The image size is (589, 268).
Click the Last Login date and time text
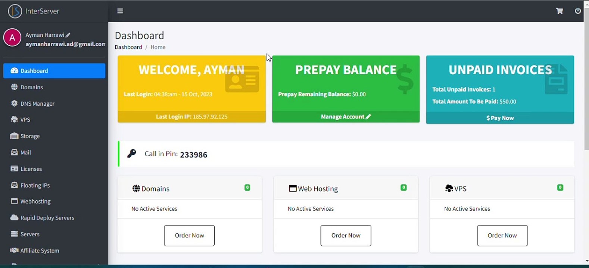(x=168, y=94)
